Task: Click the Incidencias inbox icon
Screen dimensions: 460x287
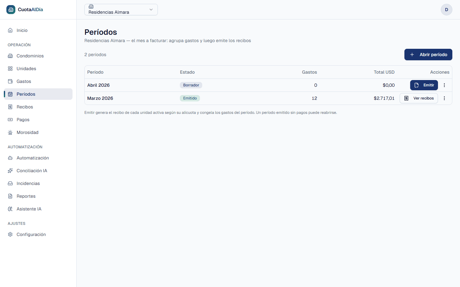Action: [x=10, y=183]
